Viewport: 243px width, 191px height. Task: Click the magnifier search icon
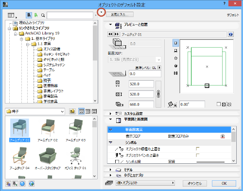tap(43, 15)
